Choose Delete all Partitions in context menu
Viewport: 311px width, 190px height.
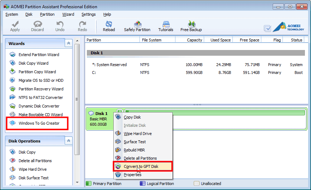[x=143, y=158]
